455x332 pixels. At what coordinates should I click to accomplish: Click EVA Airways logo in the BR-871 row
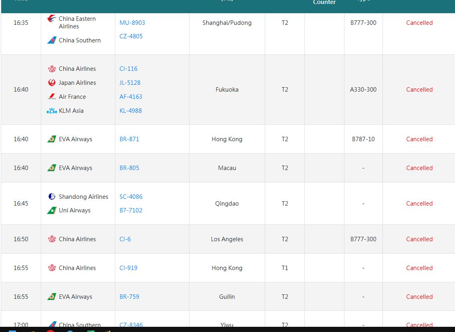click(52, 139)
